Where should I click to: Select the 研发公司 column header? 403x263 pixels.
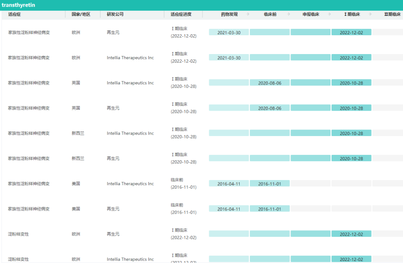[x=115, y=14]
